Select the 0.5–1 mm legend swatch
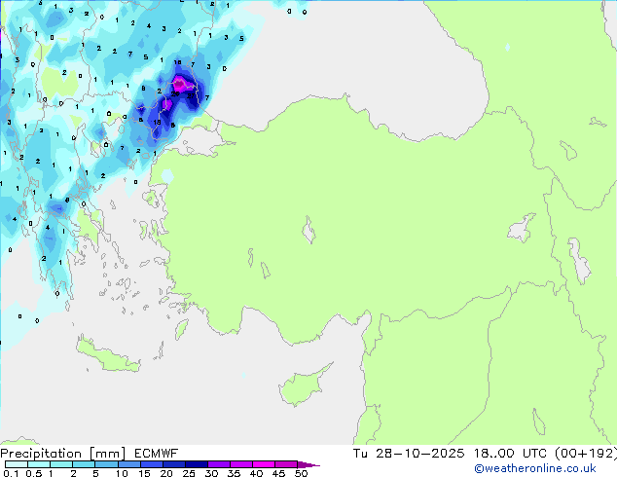 (39, 464)
